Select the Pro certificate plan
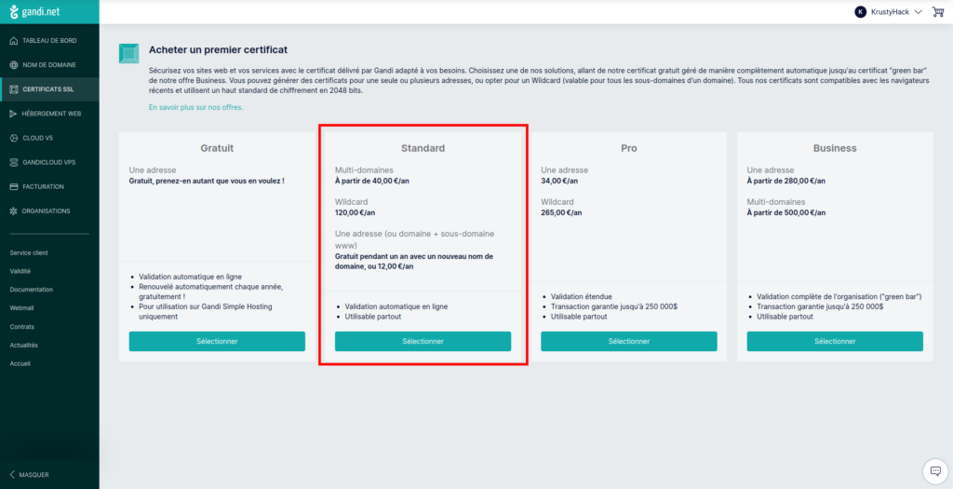Viewport: 953px width, 489px height. click(x=629, y=341)
